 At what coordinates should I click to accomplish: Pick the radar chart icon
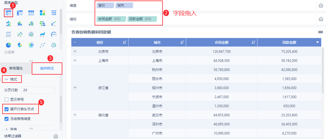[x=31, y=34]
